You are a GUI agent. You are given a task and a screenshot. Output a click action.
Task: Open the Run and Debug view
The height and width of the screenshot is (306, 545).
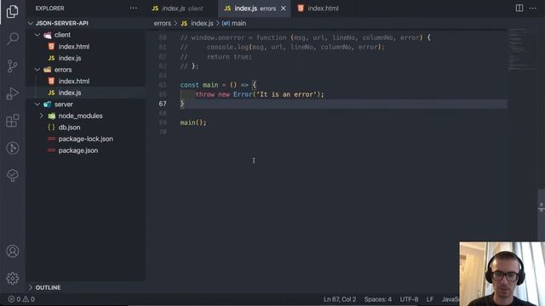(13, 93)
